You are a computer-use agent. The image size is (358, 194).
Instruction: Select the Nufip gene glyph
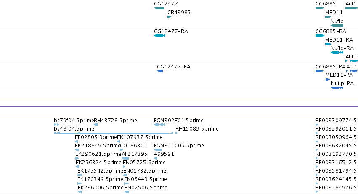(x=337, y=26)
